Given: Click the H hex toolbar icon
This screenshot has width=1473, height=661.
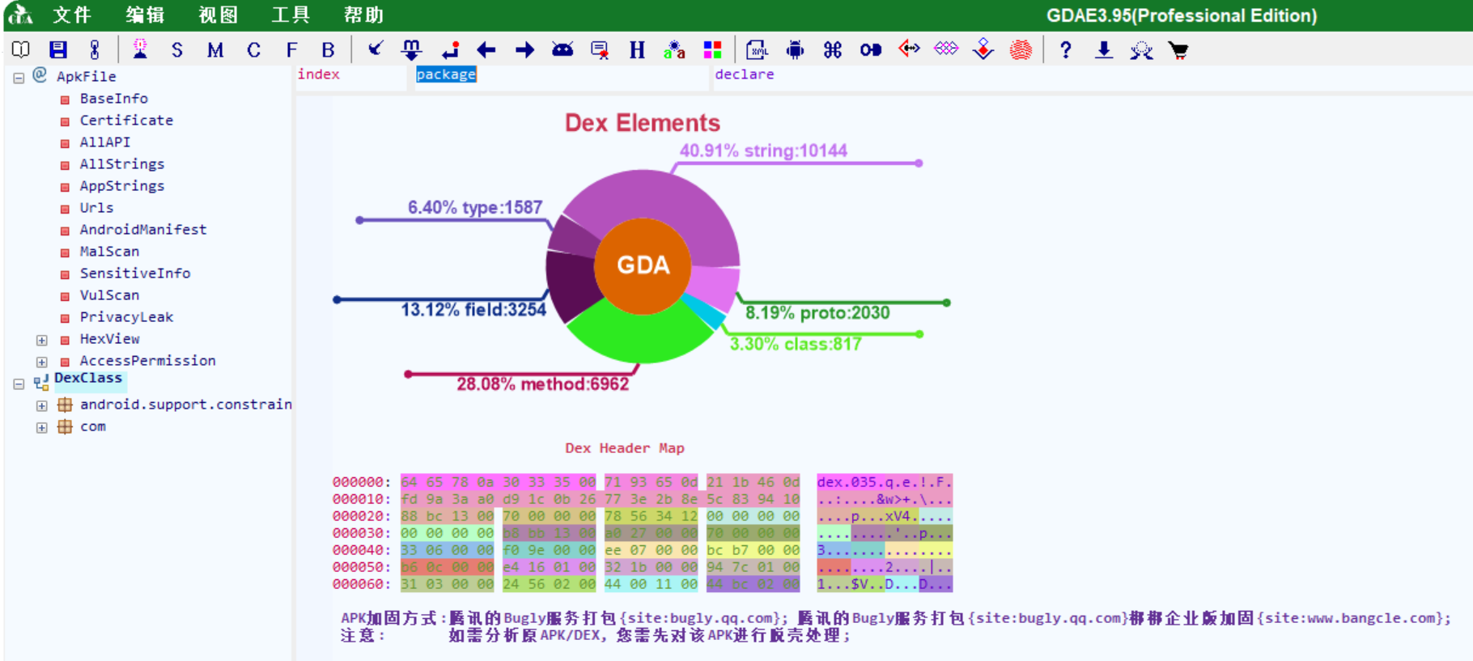Looking at the screenshot, I should pos(637,50).
